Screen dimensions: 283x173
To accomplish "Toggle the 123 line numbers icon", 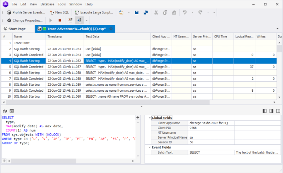I will [12, 111].
